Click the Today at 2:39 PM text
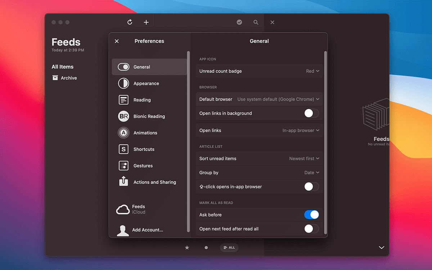 click(x=68, y=50)
